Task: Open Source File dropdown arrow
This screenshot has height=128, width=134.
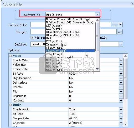Action: (120, 25)
